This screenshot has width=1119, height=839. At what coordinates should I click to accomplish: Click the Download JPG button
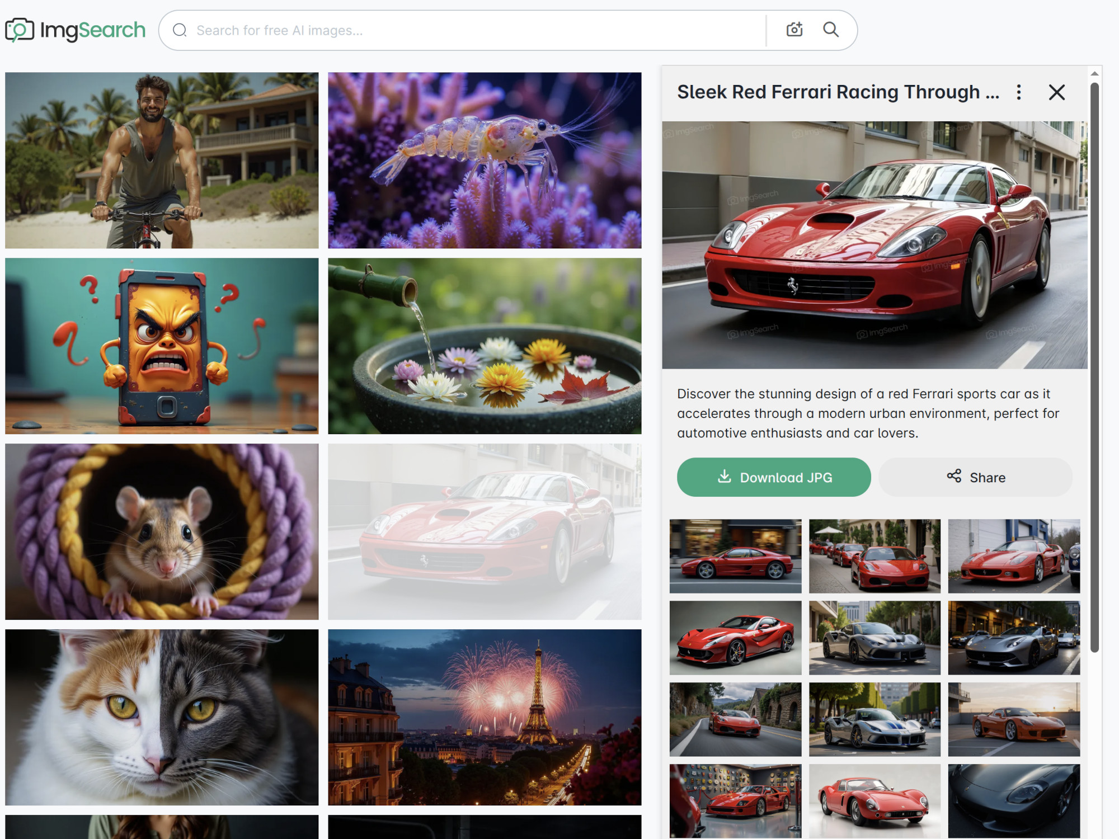click(774, 477)
